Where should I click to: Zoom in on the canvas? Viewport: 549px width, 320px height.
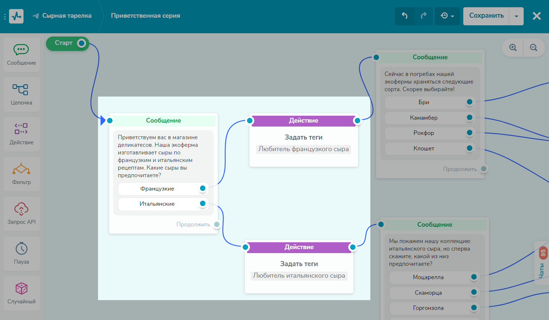(513, 48)
